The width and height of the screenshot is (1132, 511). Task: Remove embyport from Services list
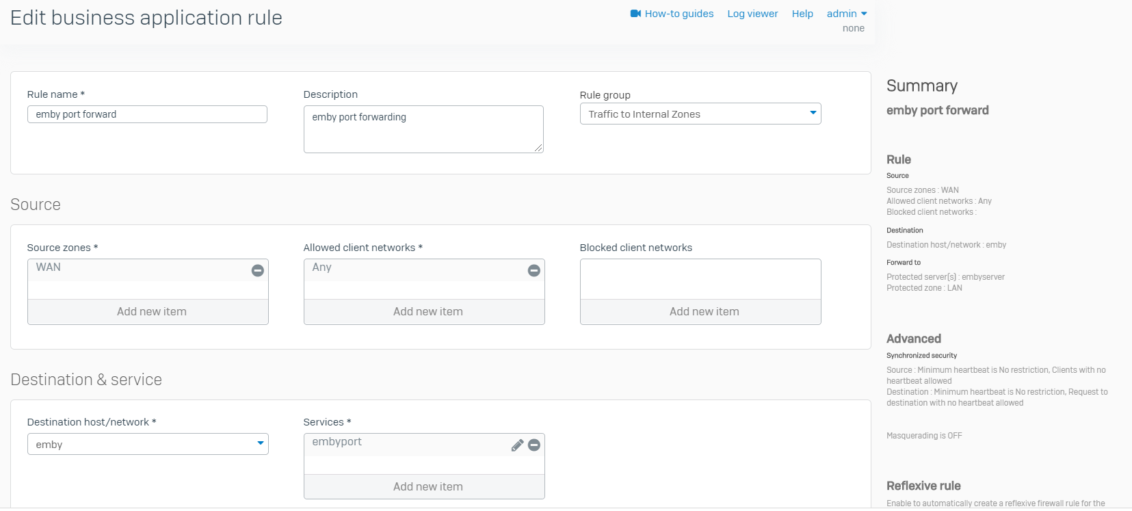click(x=534, y=445)
